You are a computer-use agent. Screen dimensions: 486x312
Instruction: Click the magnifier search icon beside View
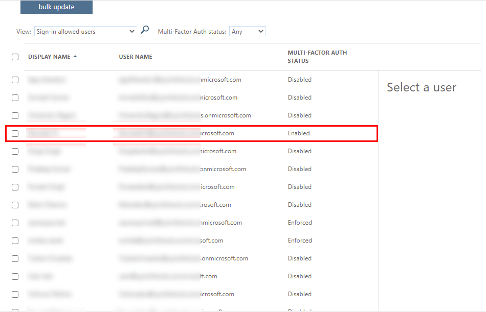145,30
